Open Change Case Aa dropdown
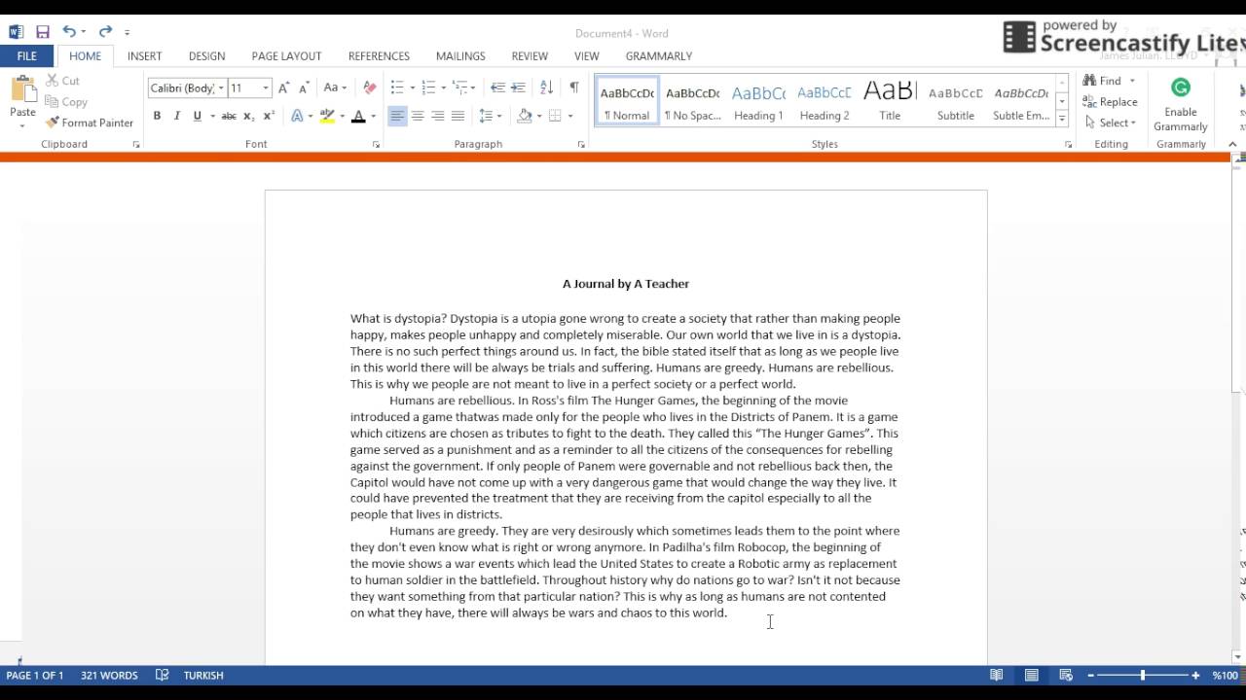The height and width of the screenshot is (700, 1246). pyautogui.click(x=335, y=87)
